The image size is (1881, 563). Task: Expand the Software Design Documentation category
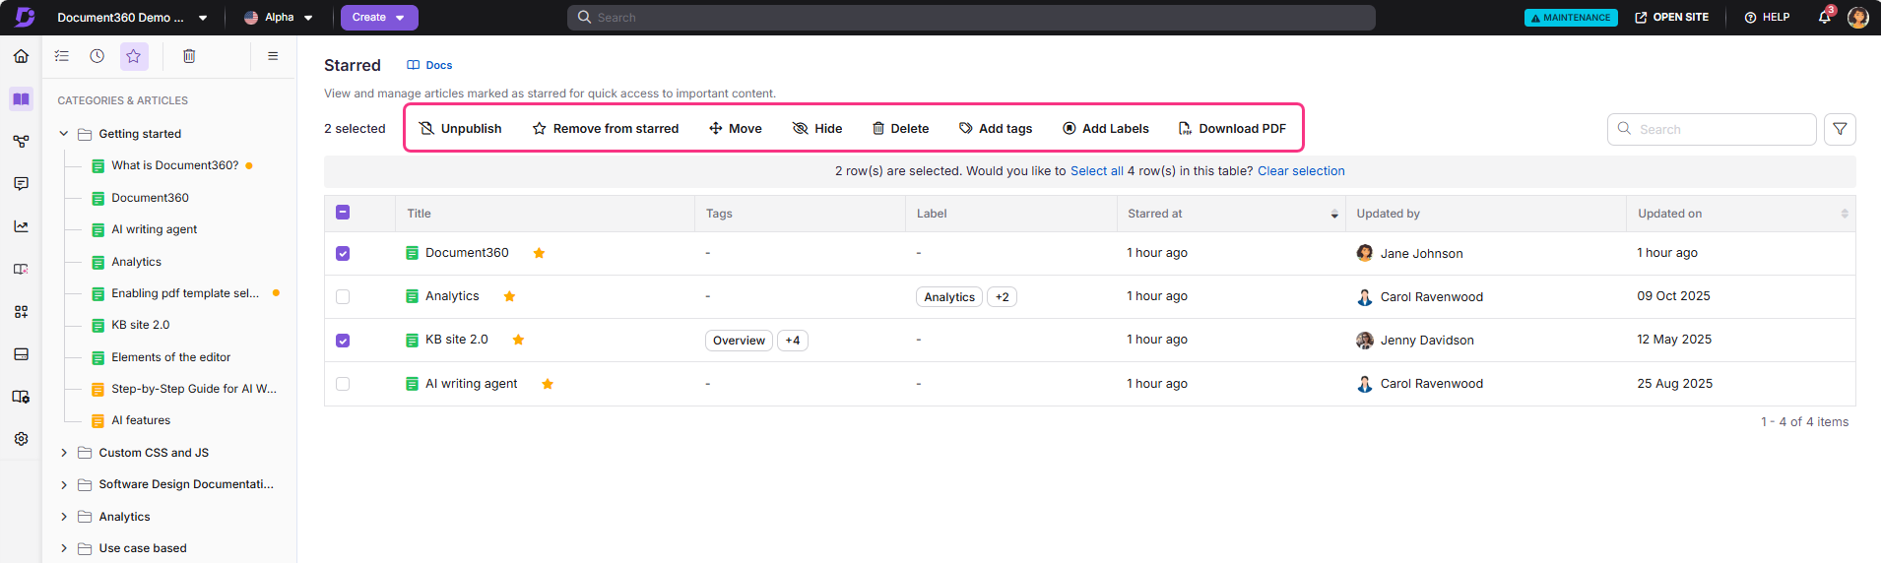tap(64, 484)
